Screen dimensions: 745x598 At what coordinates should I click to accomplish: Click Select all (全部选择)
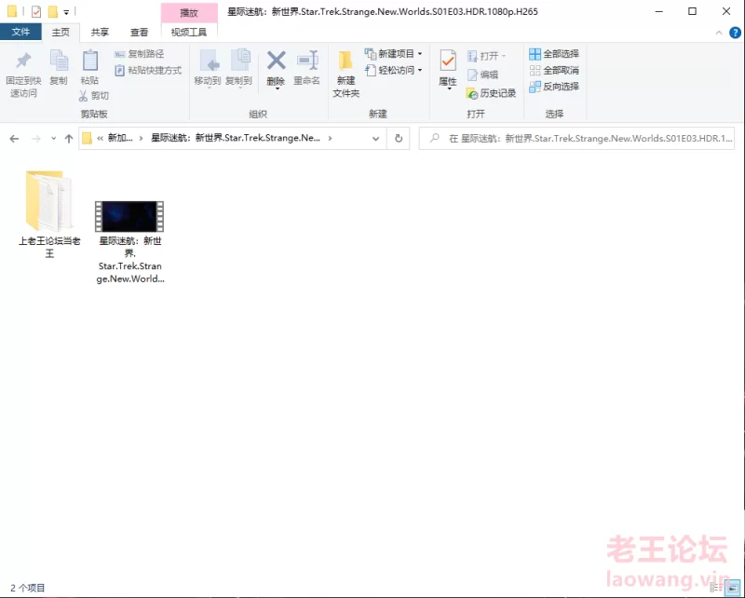point(554,54)
